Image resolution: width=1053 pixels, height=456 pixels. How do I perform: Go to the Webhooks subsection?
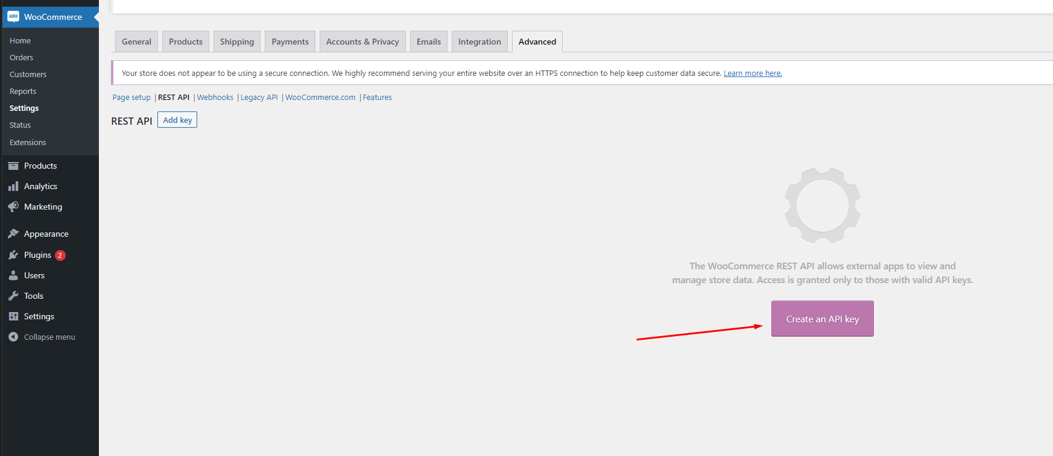pos(215,97)
